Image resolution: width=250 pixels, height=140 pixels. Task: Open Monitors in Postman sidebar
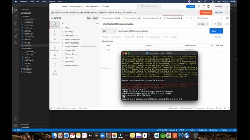pos(55,56)
